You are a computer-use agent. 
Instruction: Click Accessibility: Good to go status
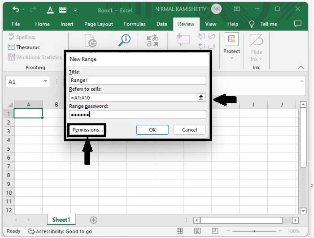pos(60,231)
